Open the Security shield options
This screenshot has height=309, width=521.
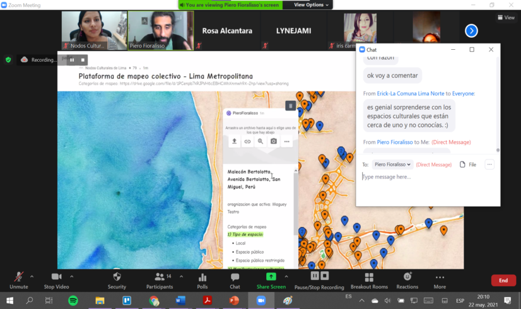117,279
